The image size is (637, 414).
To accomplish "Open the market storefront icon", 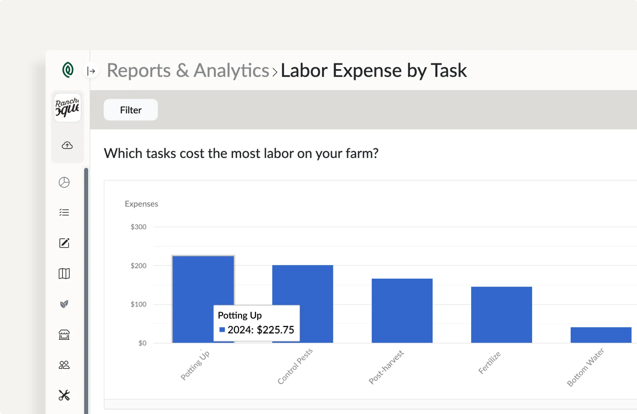I will [x=64, y=335].
